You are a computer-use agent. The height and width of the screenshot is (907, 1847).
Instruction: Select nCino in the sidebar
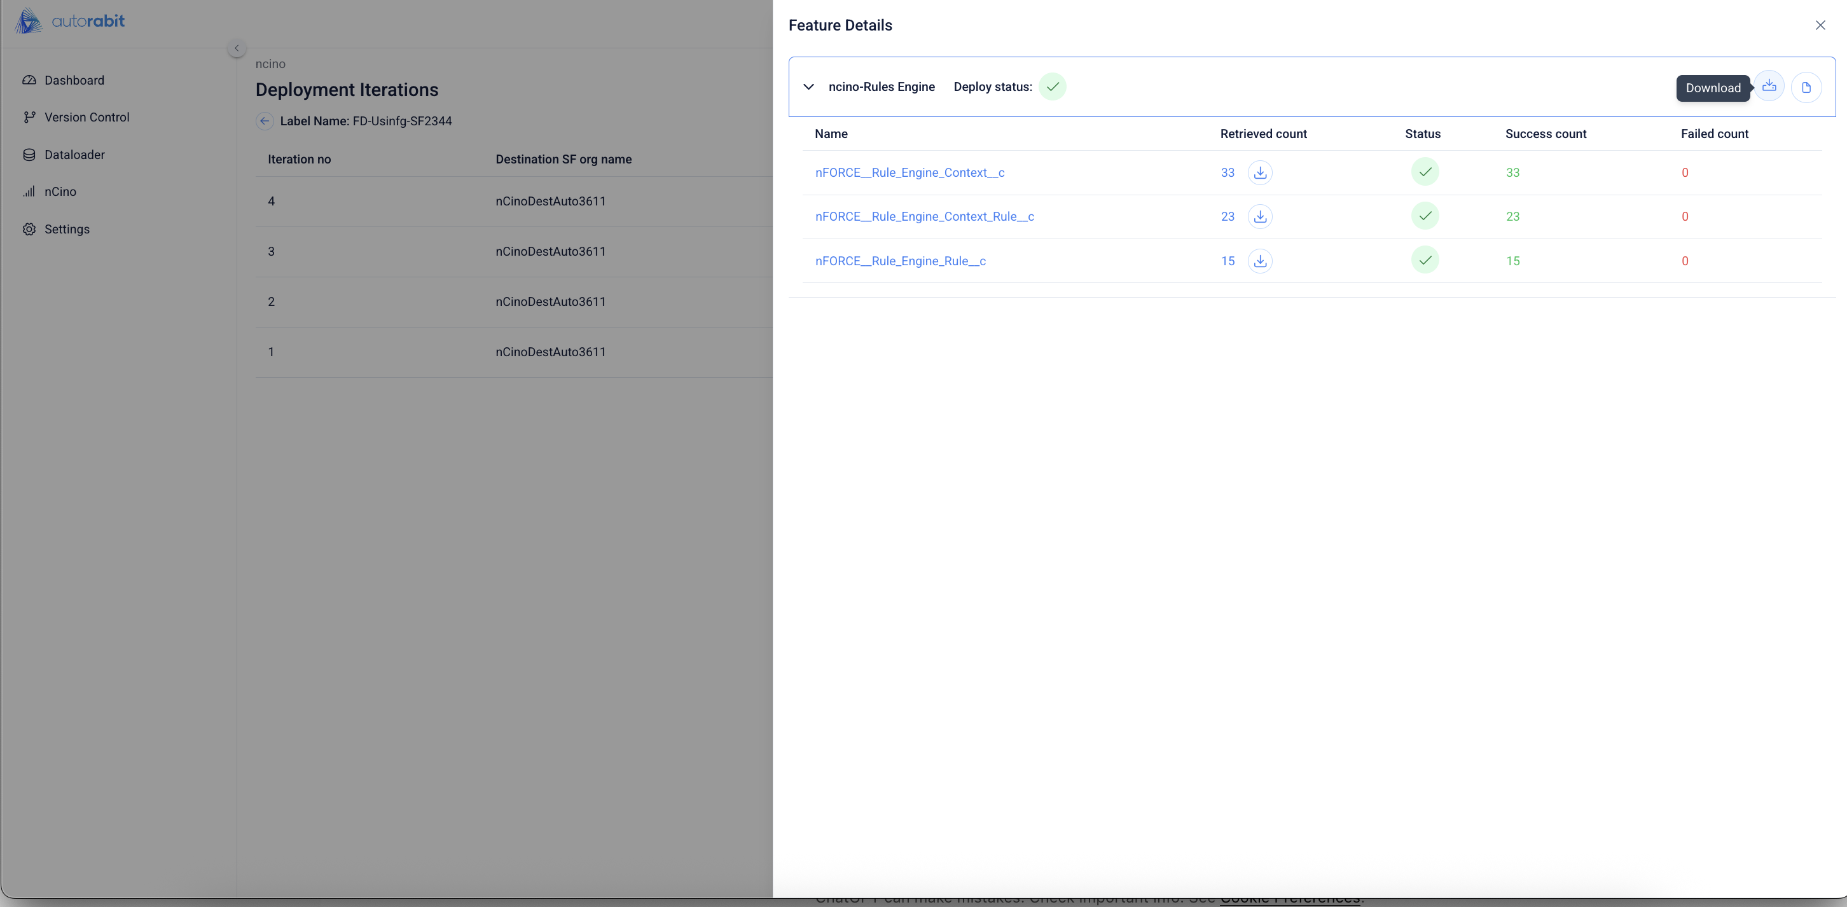coord(60,191)
